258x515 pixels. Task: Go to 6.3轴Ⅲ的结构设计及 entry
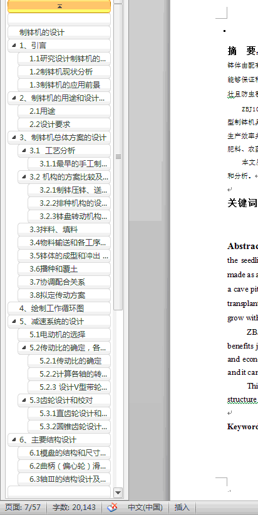click(64, 479)
